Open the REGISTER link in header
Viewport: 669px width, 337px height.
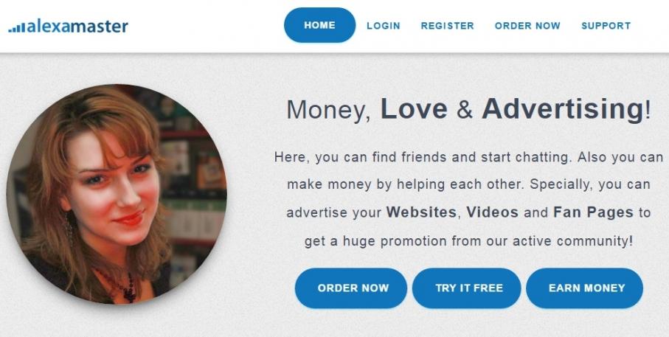pos(447,26)
